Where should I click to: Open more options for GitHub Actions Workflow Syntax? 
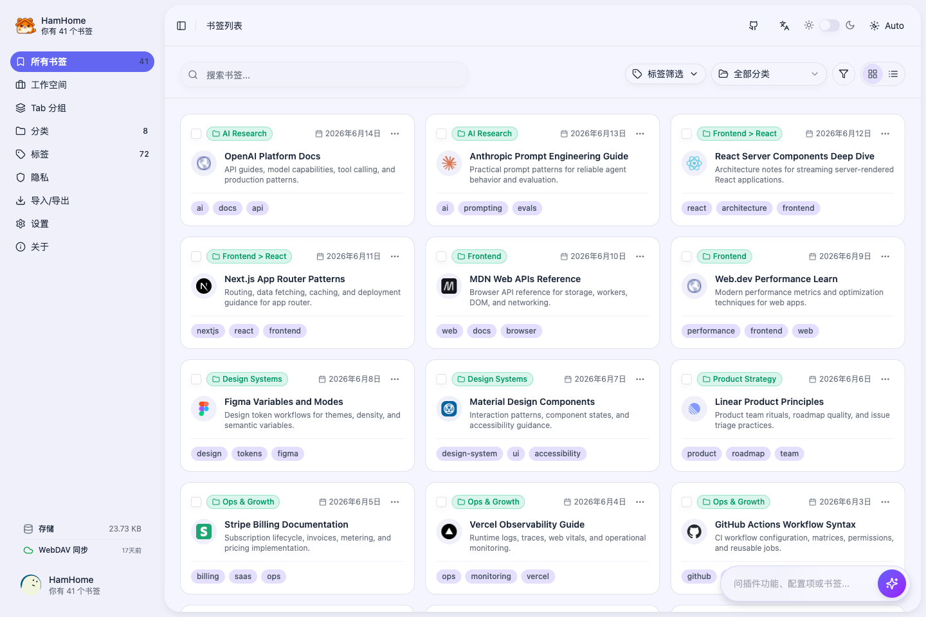885,502
